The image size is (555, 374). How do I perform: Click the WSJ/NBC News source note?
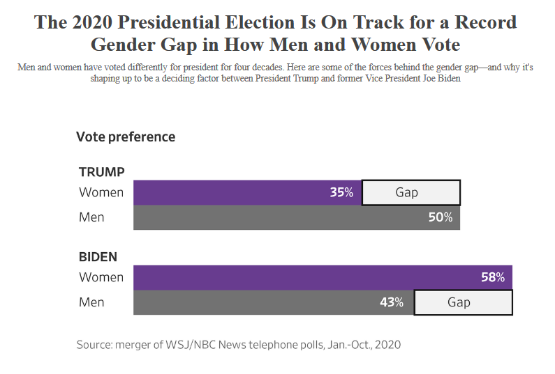pos(239,344)
